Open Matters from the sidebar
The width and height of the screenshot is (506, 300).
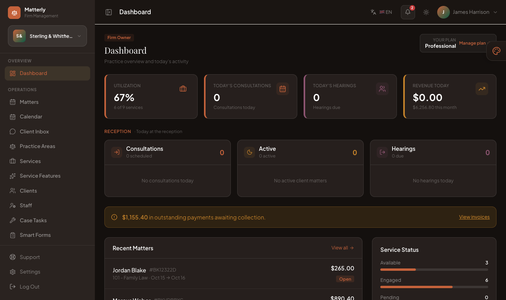[47, 102]
